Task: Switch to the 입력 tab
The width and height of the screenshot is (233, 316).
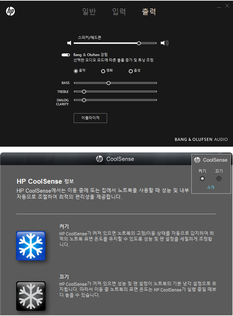Action: point(119,11)
